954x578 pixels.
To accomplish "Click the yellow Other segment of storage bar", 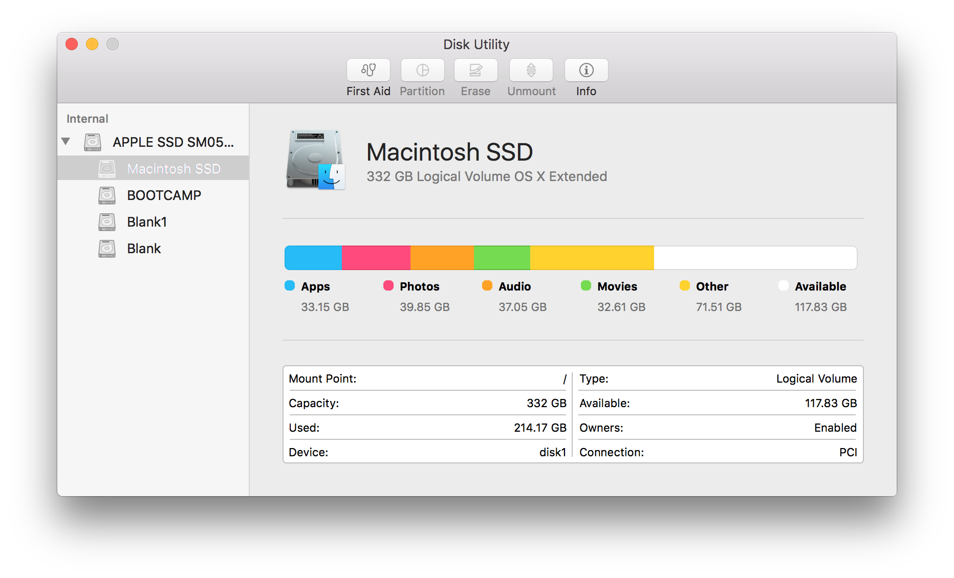I will tap(592, 258).
